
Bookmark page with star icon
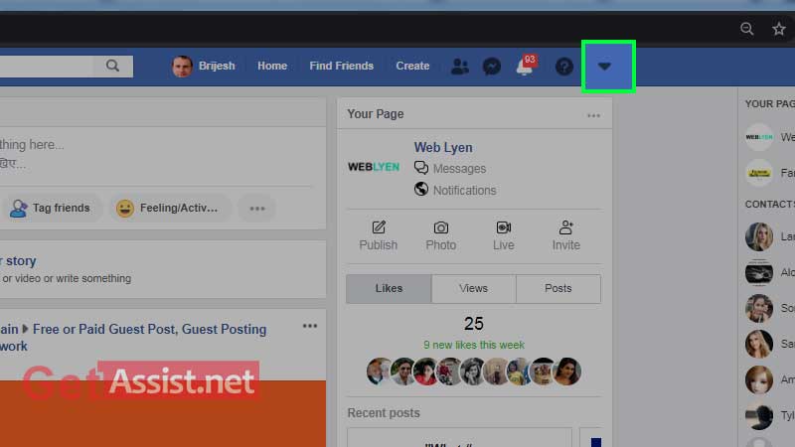(779, 29)
